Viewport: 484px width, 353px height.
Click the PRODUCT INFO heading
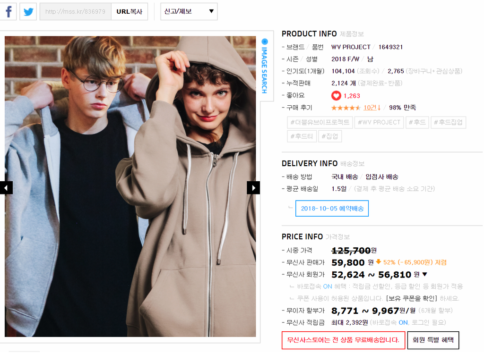pyautogui.click(x=309, y=34)
